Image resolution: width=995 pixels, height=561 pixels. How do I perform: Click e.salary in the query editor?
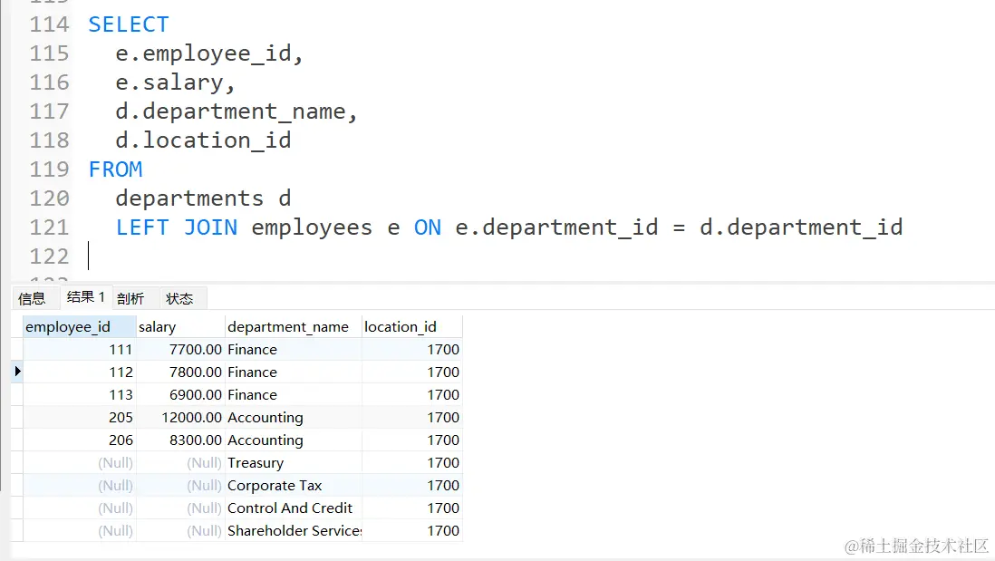[x=169, y=82]
